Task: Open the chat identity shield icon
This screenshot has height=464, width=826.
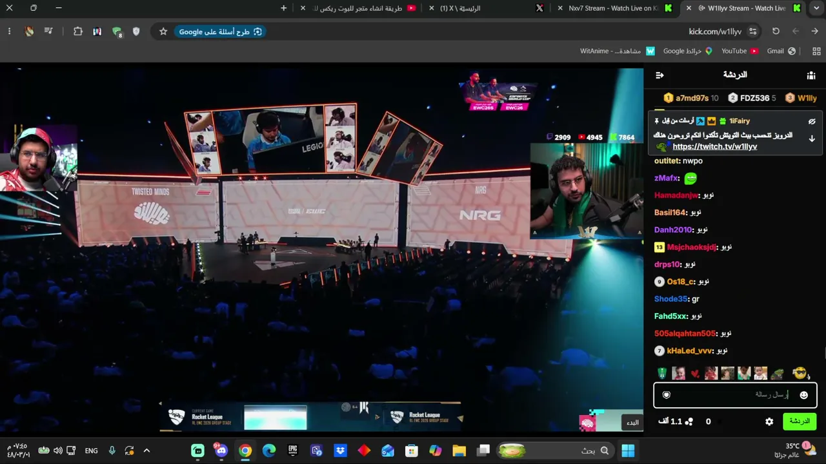Action: coord(667,395)
